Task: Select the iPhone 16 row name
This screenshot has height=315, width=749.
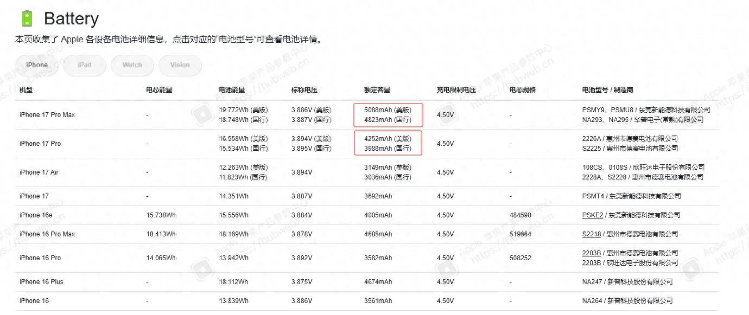Action: (34, 301)
